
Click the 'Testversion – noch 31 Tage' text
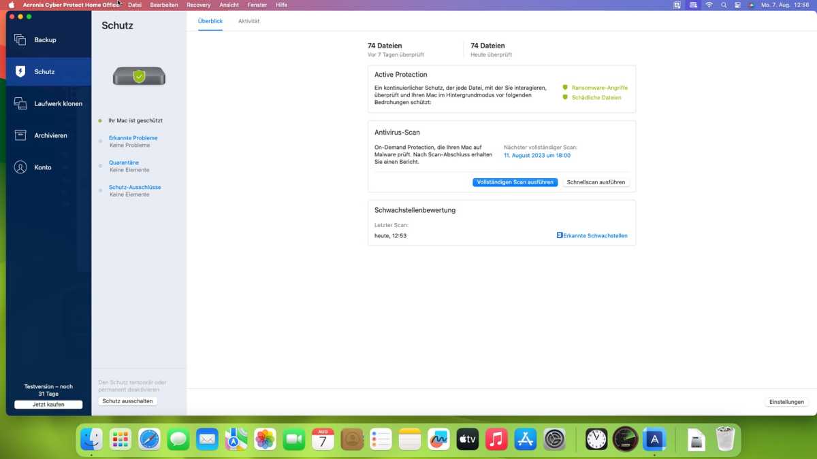(x=48, y=390)
